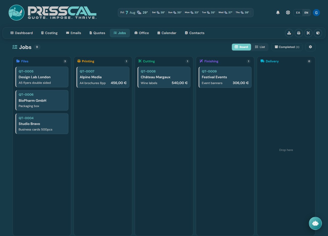Click the stacked boxes inventory icon
Screen dimensions: 328x236
coord(289,33)
